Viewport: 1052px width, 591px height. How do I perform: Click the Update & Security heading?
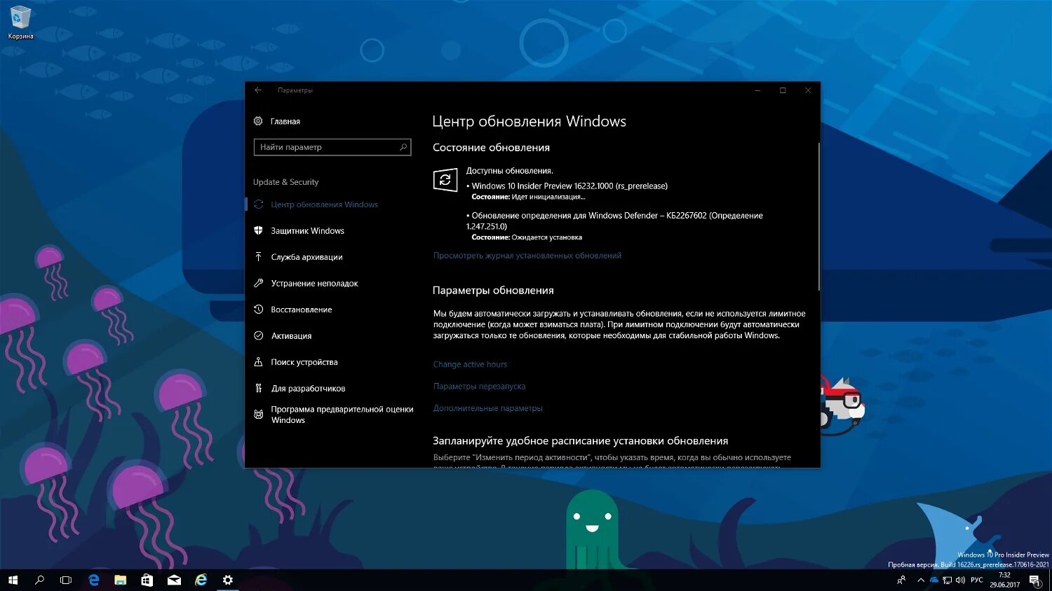click(285, 182)
